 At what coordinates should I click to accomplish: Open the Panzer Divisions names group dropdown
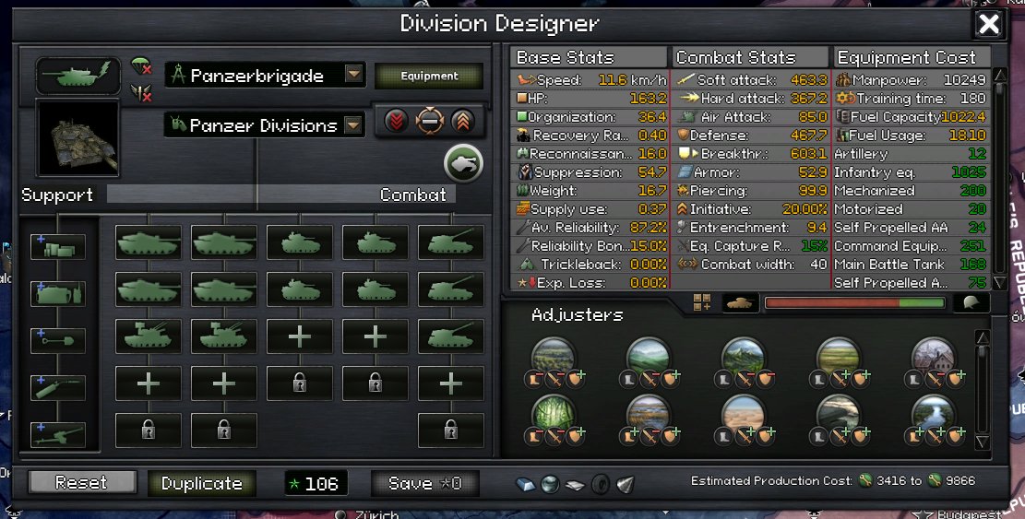pyautogui.click(x=353, y=124)
